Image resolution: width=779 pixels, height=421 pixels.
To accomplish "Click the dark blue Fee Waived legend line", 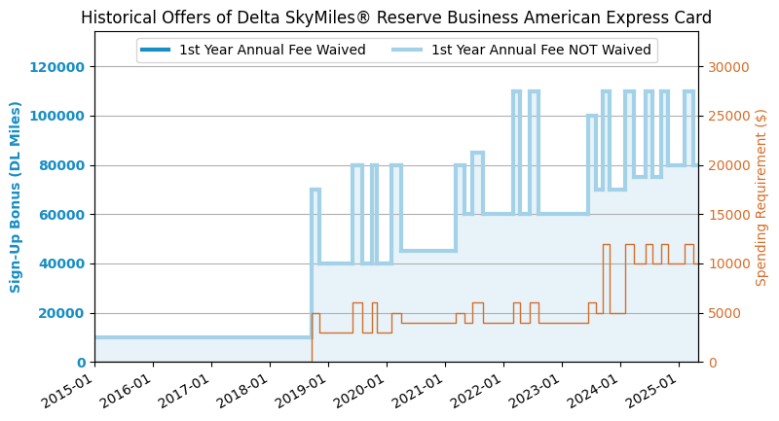I will [x=156, y=50].
